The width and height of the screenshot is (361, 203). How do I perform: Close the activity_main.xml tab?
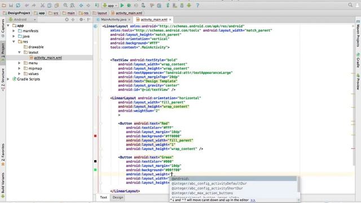[170, 20]
